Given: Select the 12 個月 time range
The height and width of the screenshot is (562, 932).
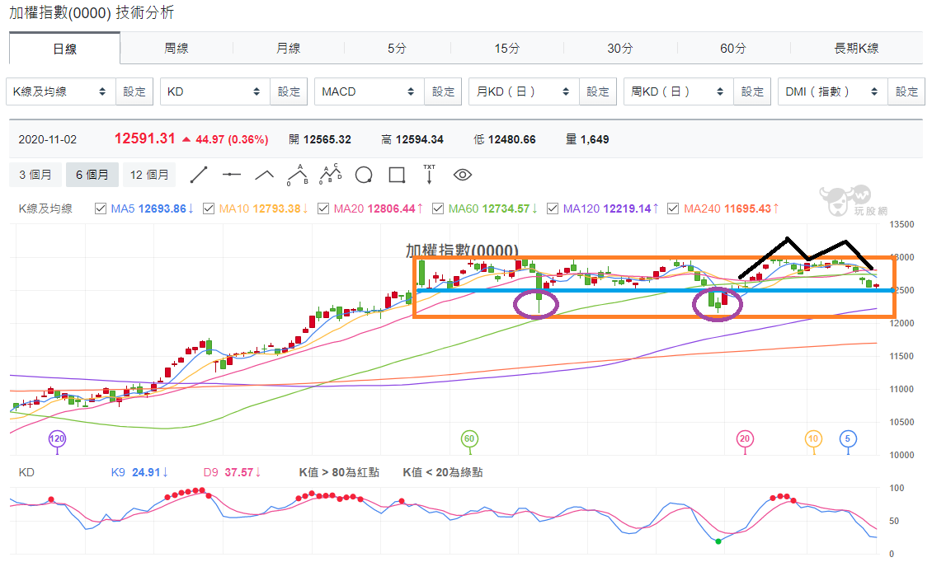Looking at the screenshot, I should [x=149, y=175].
